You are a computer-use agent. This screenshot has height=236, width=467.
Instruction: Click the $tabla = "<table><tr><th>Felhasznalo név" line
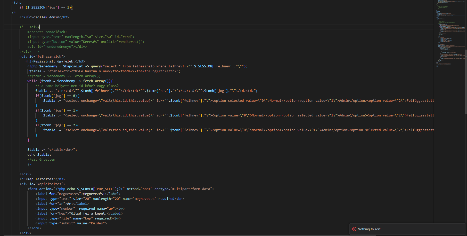tap(105, 71)
